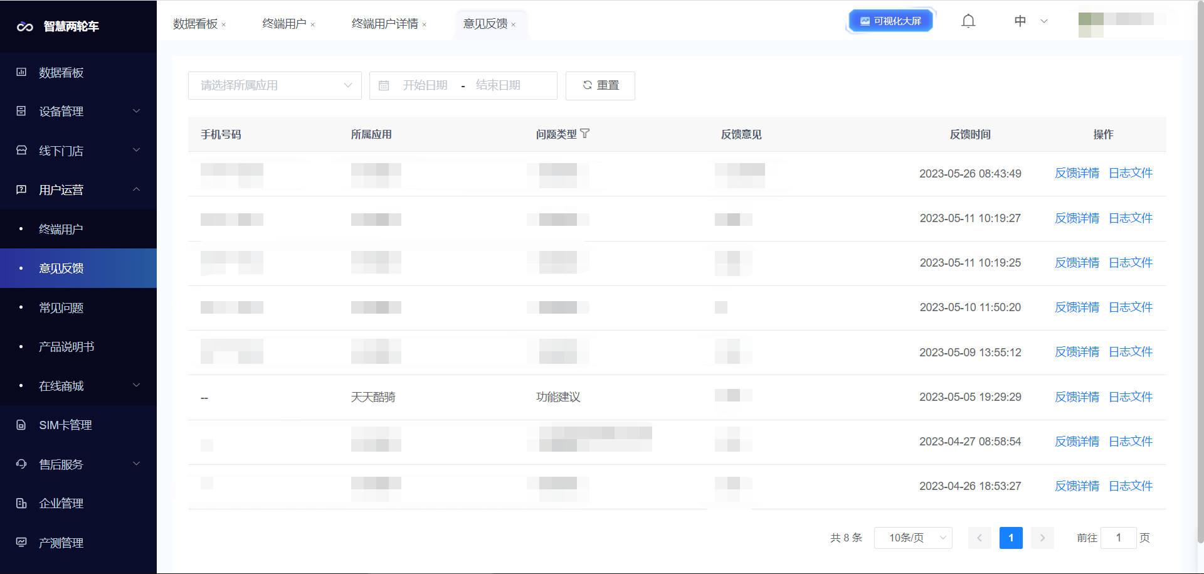Screen dimensions: 1204x574
Task: Close the 终端用户详情 tab
Action: pyautogui.click(x=425, y=25)
